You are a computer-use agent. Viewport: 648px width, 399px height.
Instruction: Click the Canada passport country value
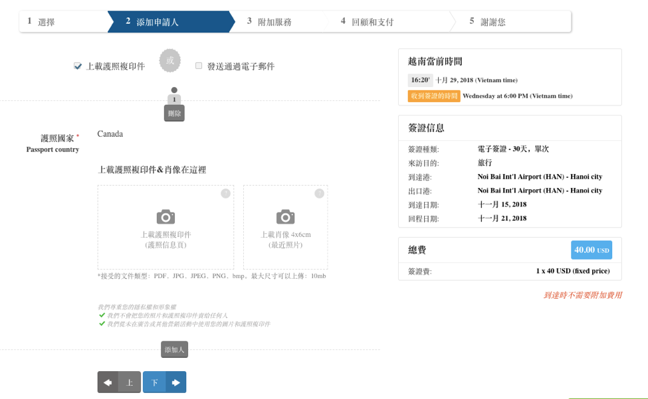click(110, 134)
